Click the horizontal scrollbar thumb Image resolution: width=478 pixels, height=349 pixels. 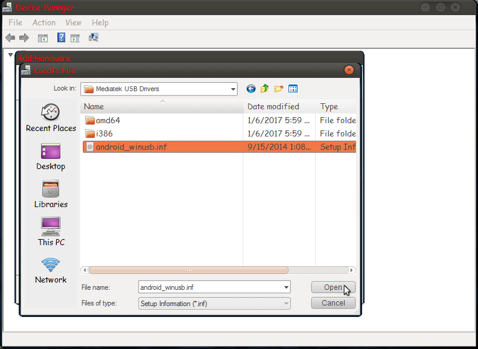pos(189,271)
